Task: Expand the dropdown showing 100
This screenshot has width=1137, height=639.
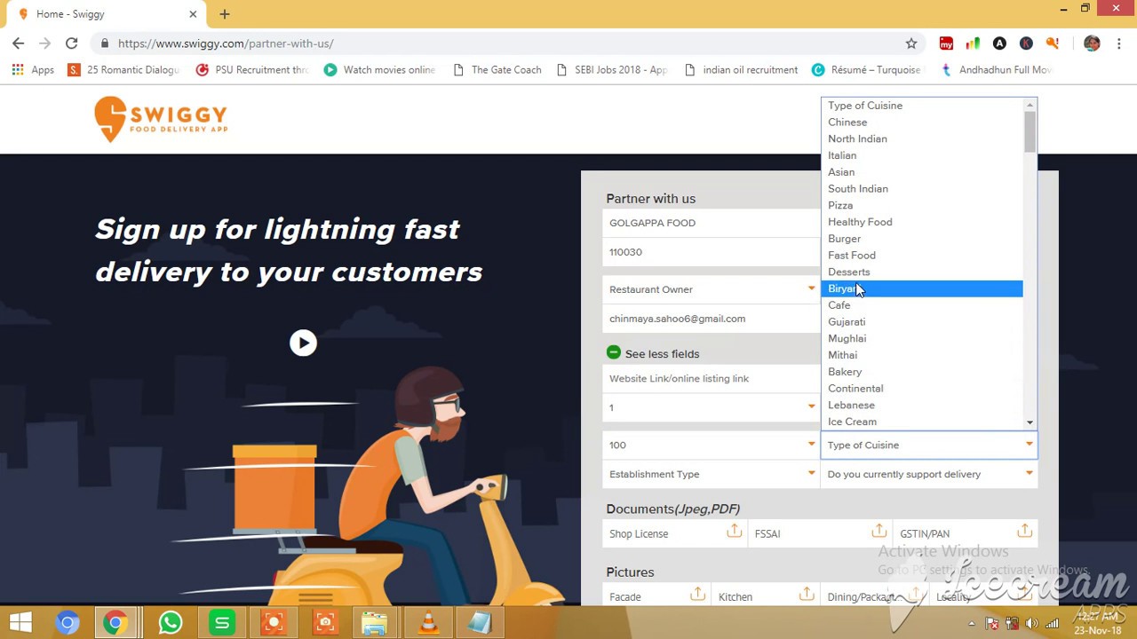Action: point(712,445)
